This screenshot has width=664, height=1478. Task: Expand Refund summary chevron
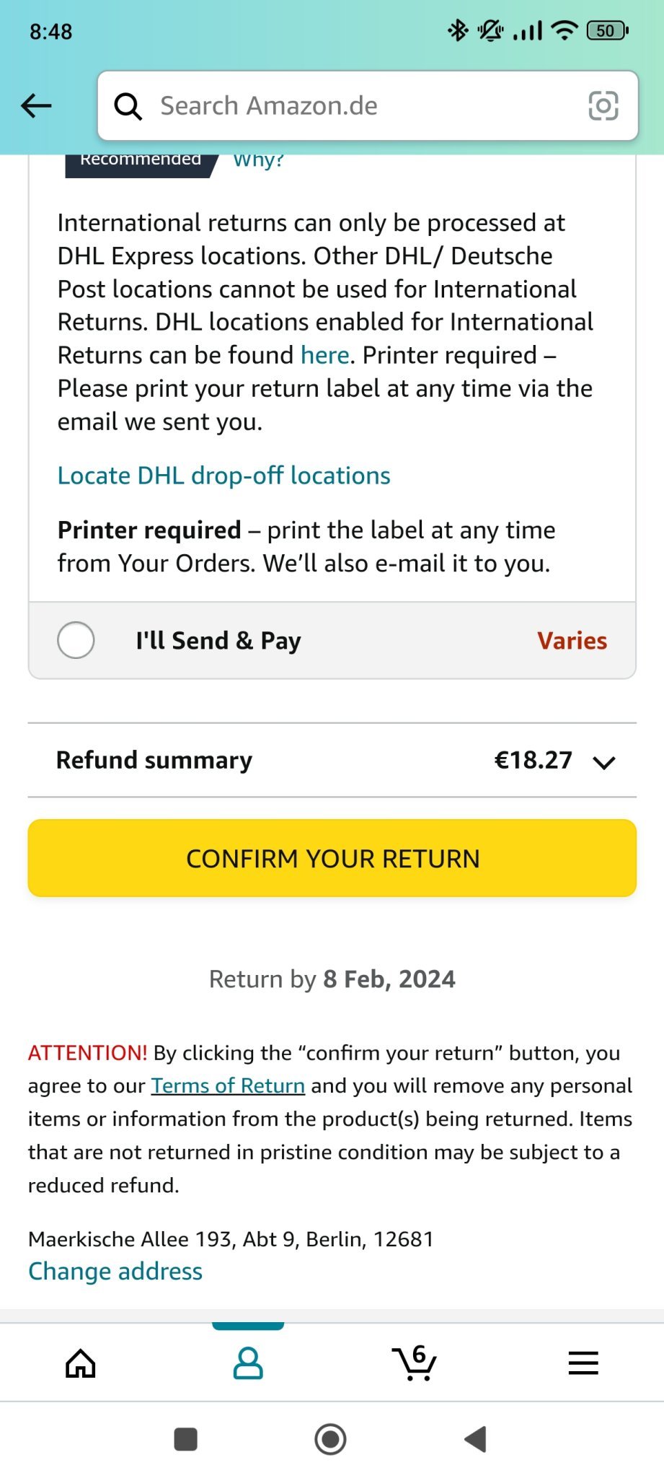tap(604, 762)
